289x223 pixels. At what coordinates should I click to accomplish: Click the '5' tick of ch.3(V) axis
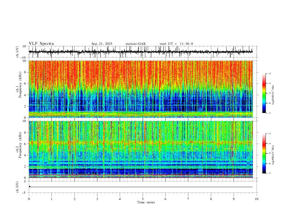coord(25,181)
